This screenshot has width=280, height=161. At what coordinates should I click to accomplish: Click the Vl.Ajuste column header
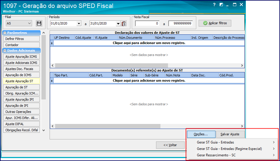(106, 38)
